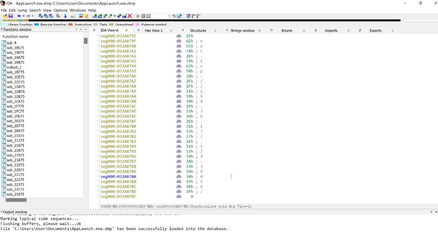The image size is (438, 232).
Task: Select the IDA View-A tab
Action: 109,31
